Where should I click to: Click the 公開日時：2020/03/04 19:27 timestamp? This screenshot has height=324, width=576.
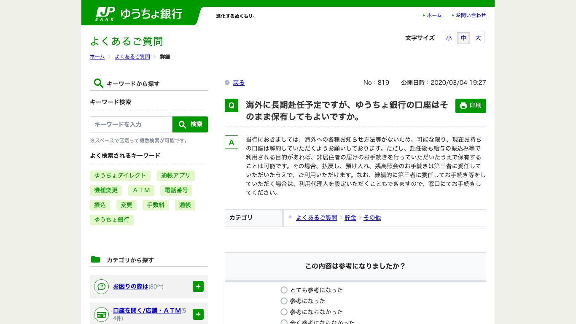coord(444,83)
